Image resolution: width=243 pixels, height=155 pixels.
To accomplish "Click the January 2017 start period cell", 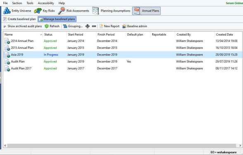I will [76, 68].
